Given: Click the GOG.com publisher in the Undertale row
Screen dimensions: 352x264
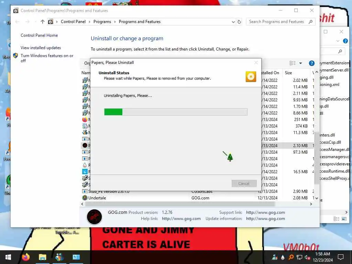Looking at the screenshot, I should pyautogui.click(x=200, y=198).
